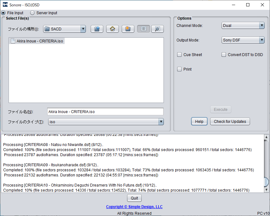Image resolution: width=270 pixels, height=216 pixels.
Task: Click Check for Updates button
Action: click(230, 122)
